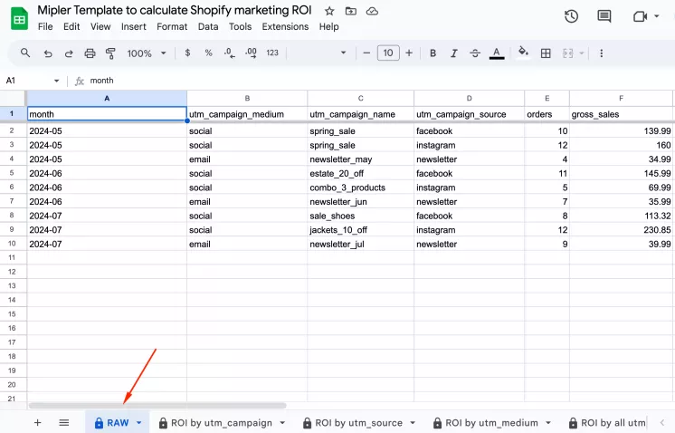675x433 pixels.
Task: Open version history clock icon
Action: pyautogui.click(x=571, y=16)
